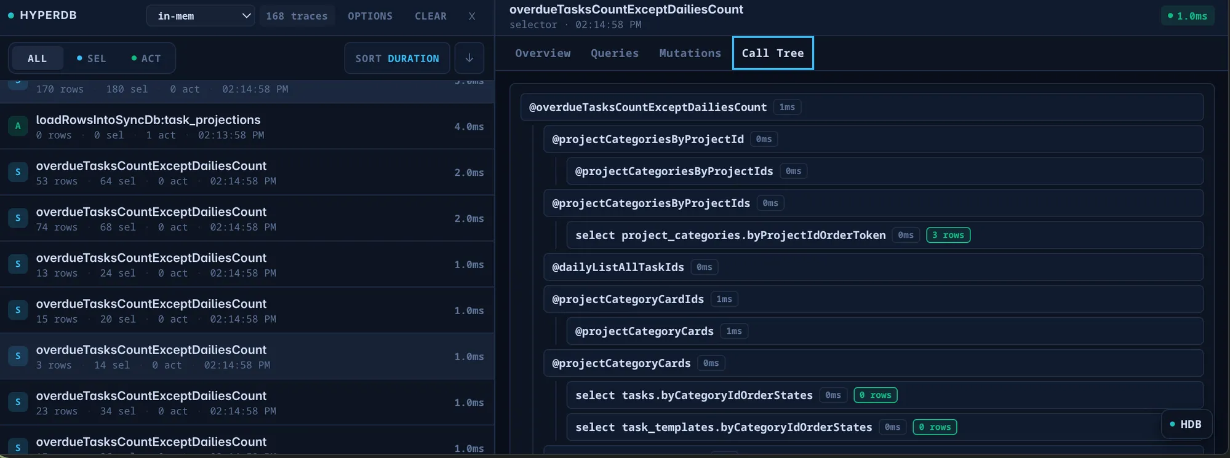
Task: Open the trace with 23 rows
Action: (x=247, y=403)
